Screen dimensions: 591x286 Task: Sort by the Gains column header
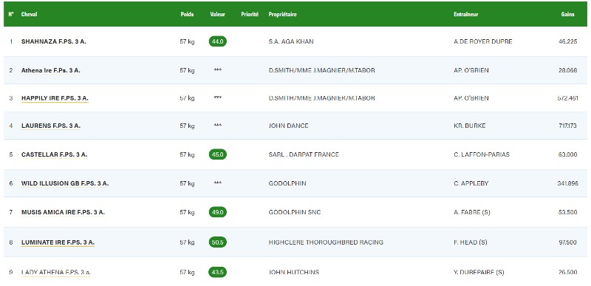[567, 14]
